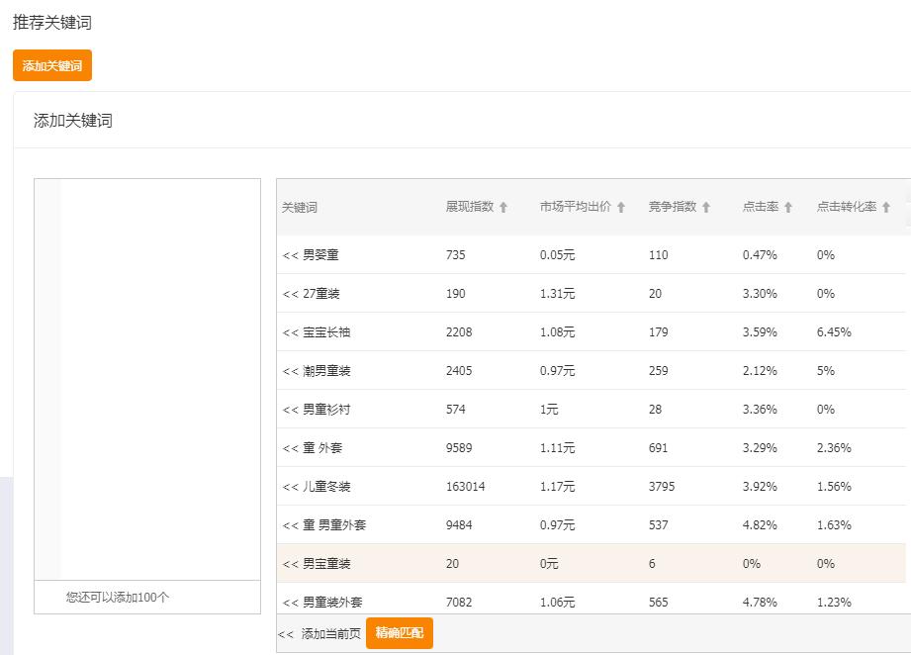Screen dimensions: 911x655
Task: Add keyword 男宝童装 via << arrow
Action: [290, 564]
